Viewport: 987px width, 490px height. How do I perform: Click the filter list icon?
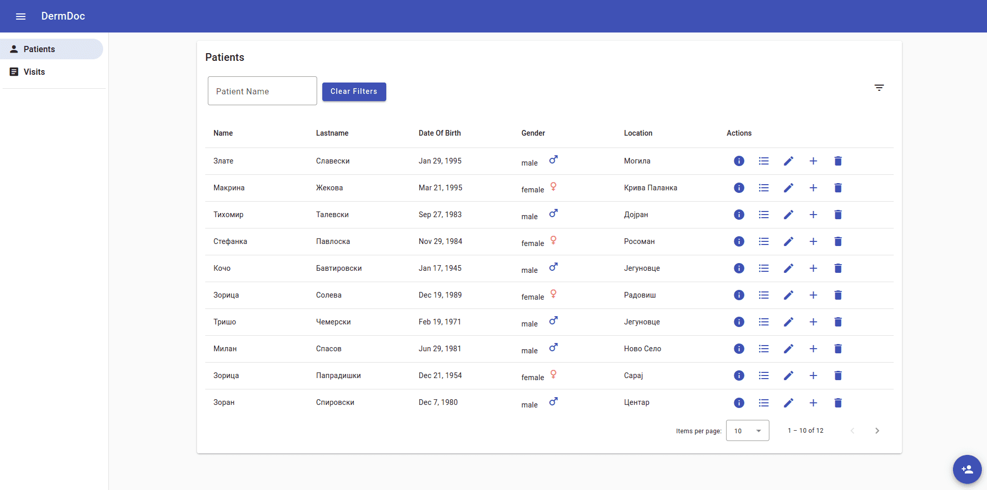879,88
